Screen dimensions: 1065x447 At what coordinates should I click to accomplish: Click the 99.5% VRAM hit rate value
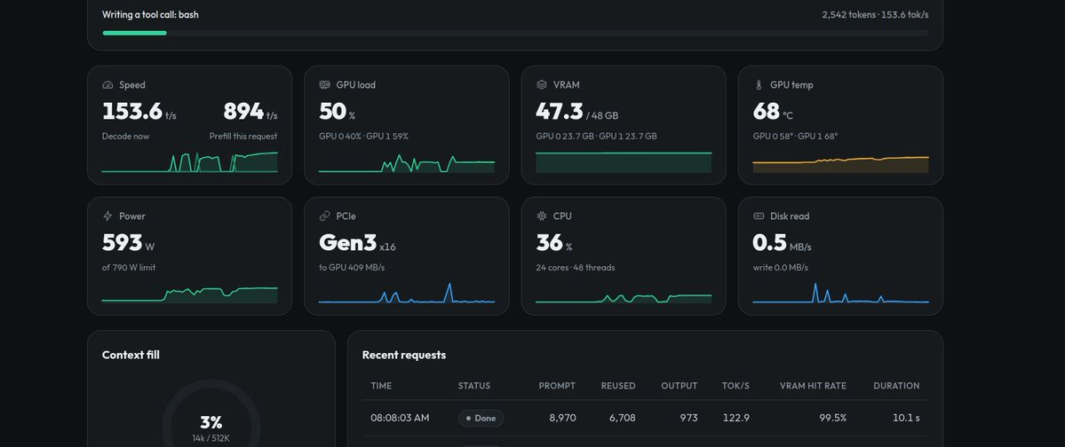tap(832, 418)
